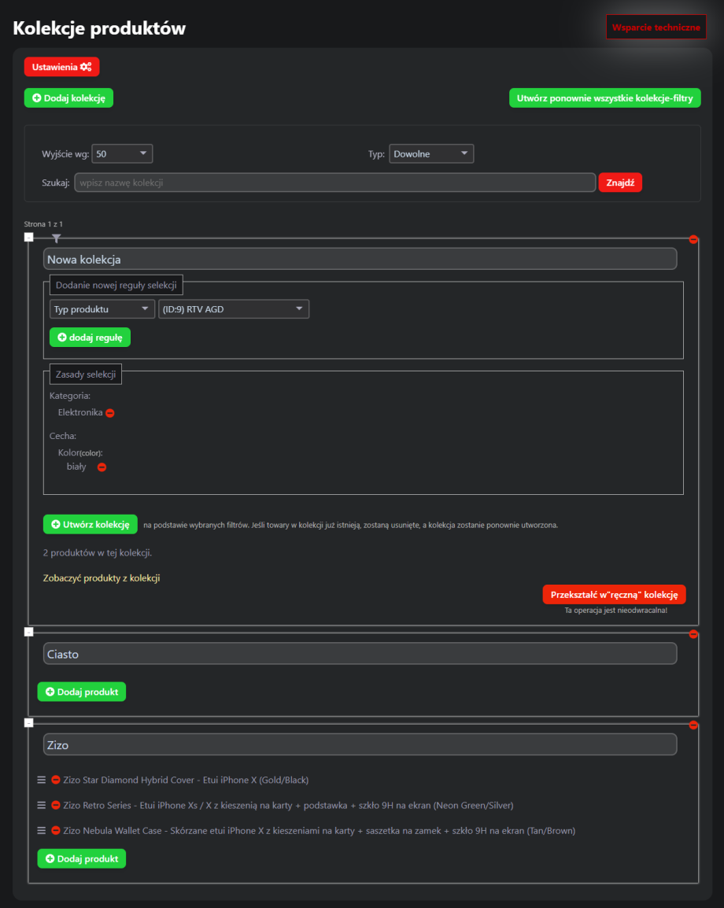Remove Zizo Nebula Wallet Case product
724x908 pixels.
56,831
